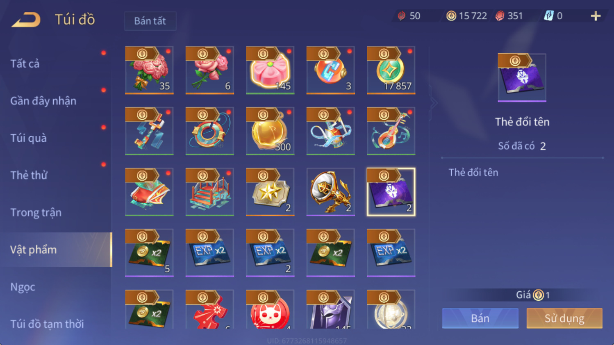The image size is (614, 345).
Task: Select the purple name change card
Action: click(x=391, y=192)
